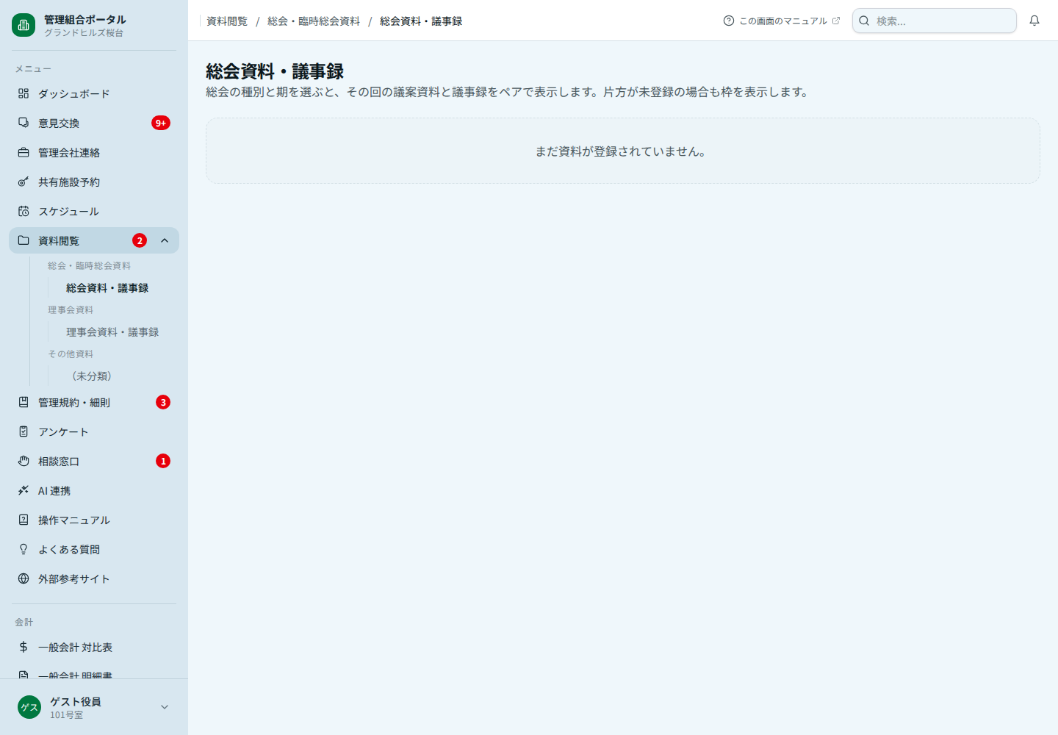Click the search magnifier icon

point(864,21)
